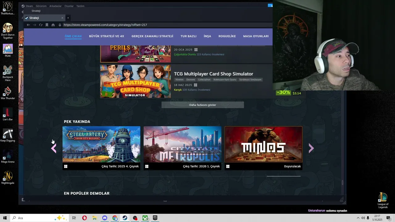Open Citystate Metropolis game card
This screenshot has height=222, width=395.
[182, 148]
